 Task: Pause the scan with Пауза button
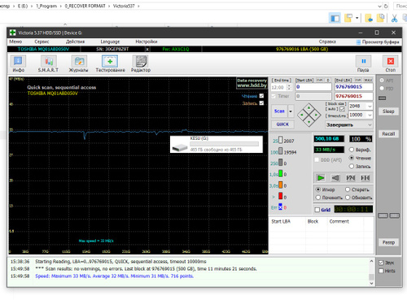[x=363, y=64]
